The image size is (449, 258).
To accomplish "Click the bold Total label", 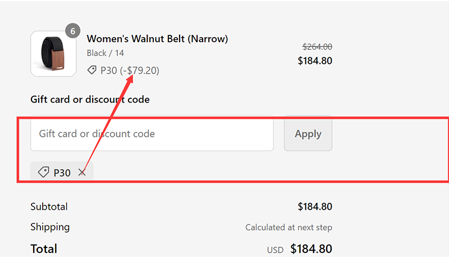I will [44, 248].
